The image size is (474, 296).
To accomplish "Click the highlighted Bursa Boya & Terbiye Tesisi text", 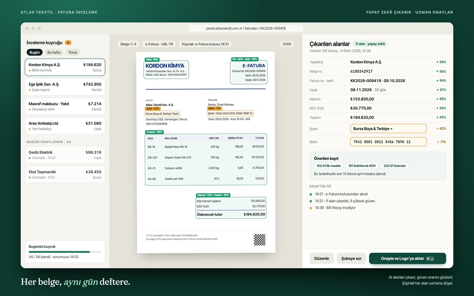I will click(x=162, y=114).
